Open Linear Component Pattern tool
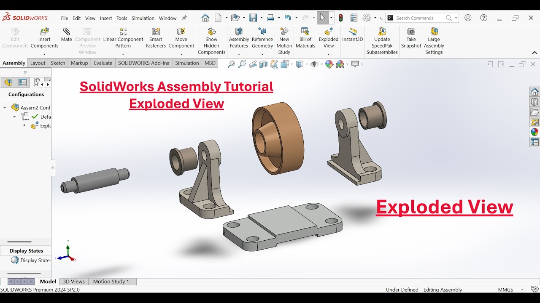The height and width of the screenshot is (303, 540). tap(123, 39)
